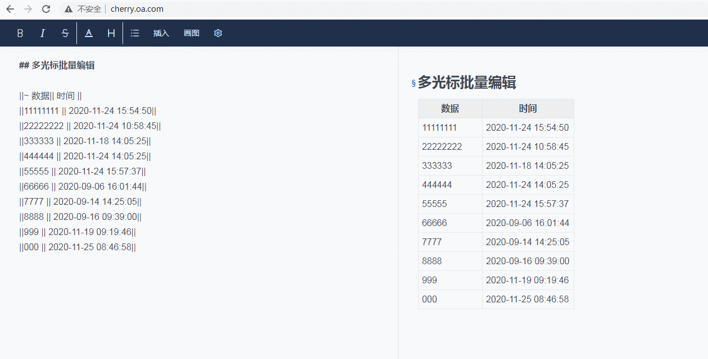Click the section anchor next to preview heading
708x359 pixels.
414,84
